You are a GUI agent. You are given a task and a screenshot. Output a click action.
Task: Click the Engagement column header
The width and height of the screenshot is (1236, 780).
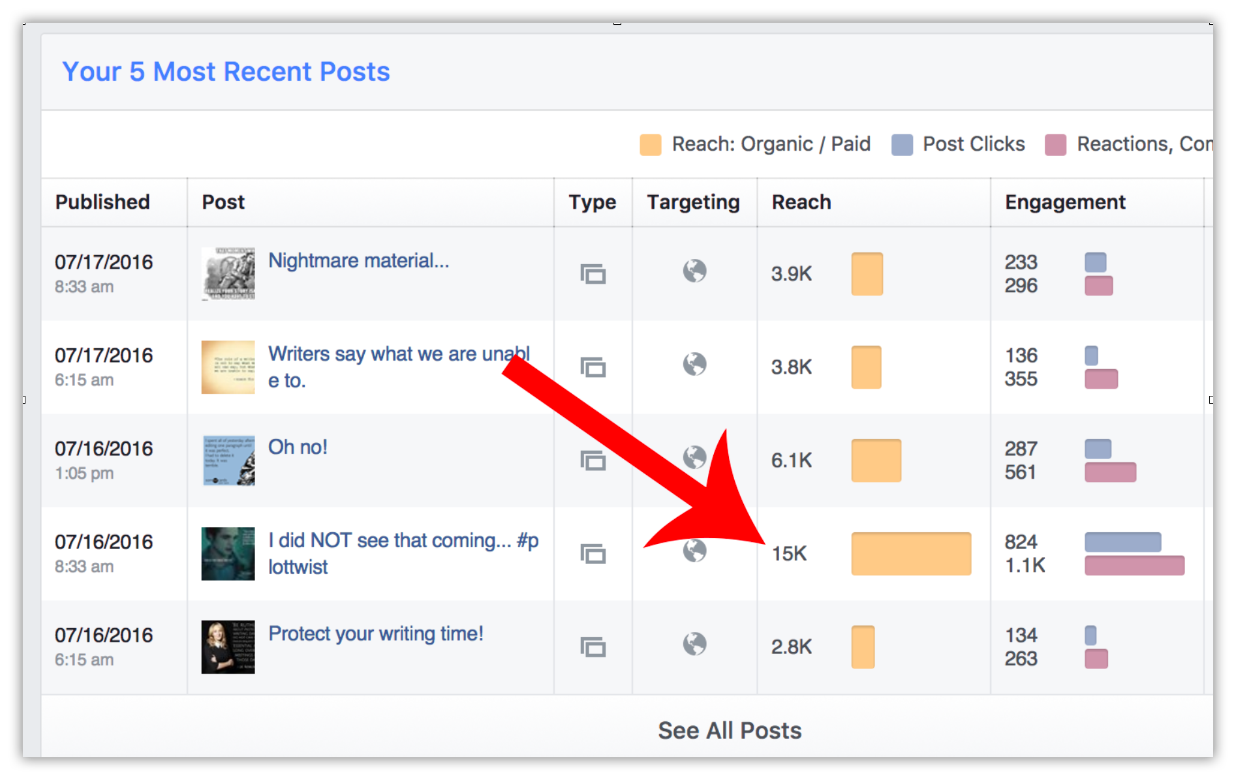(x=1064, y=202)
